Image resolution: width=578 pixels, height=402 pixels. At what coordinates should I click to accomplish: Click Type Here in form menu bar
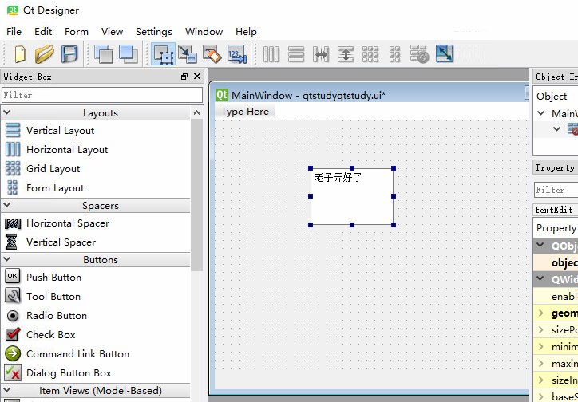tap(245, 112)
